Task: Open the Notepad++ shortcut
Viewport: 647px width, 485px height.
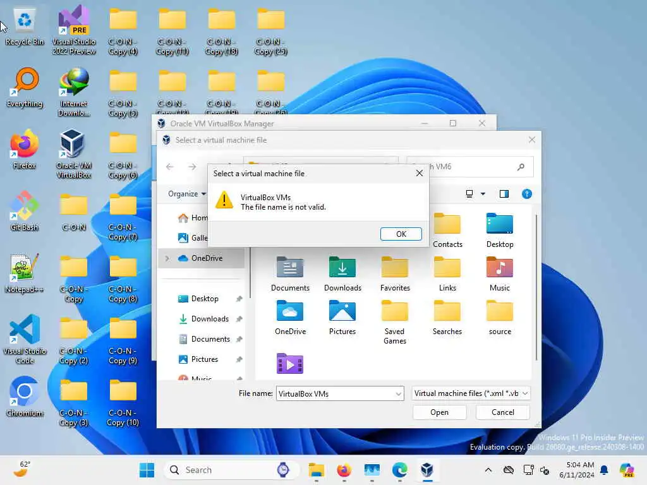Action: (25, 274)
